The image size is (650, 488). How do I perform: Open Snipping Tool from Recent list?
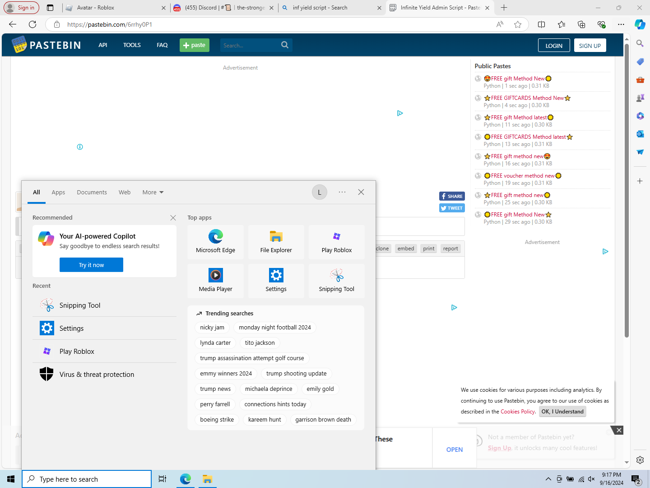point(104,305)
